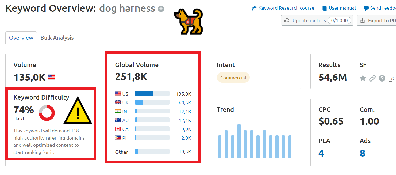Click the US flag next to Volume

coord(51,77)
